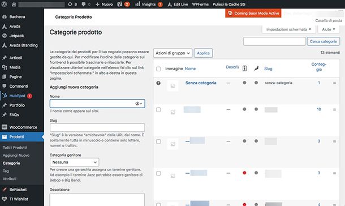Open Prodotti sidebar menu

22,137
